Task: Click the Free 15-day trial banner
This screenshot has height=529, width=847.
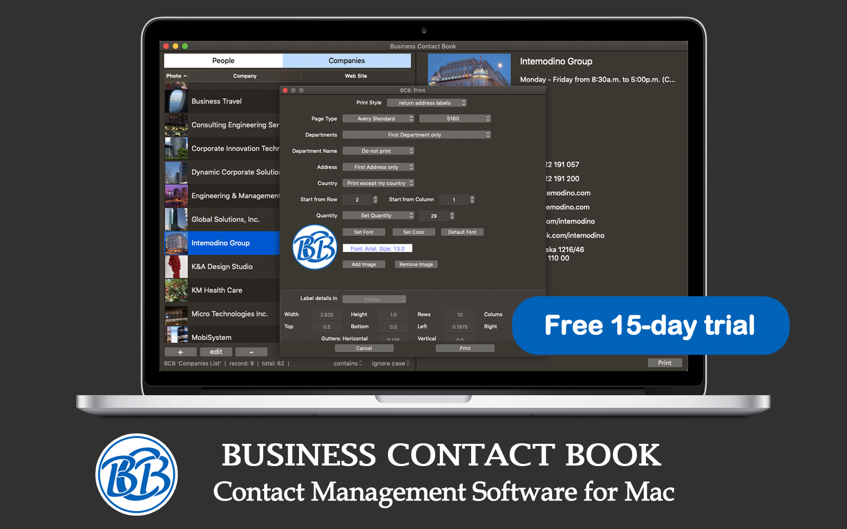Action: [x=651, y=325]
